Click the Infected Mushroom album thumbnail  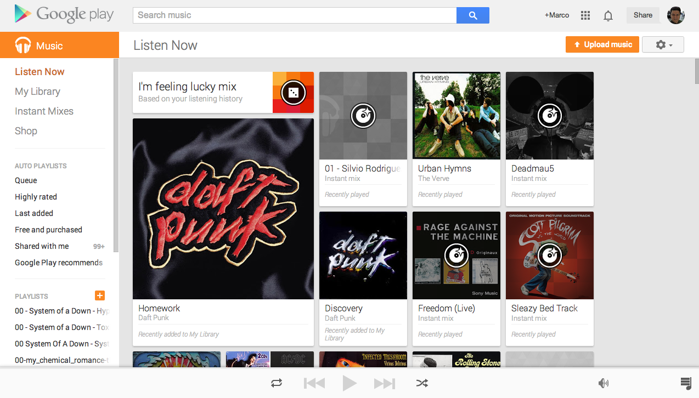363,360
